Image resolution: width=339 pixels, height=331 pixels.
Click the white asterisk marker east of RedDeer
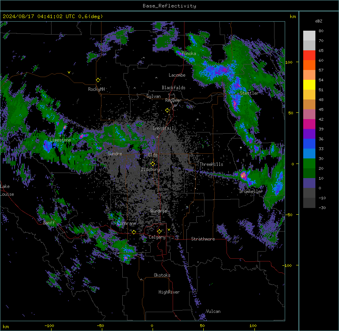(x=197, y=119)
